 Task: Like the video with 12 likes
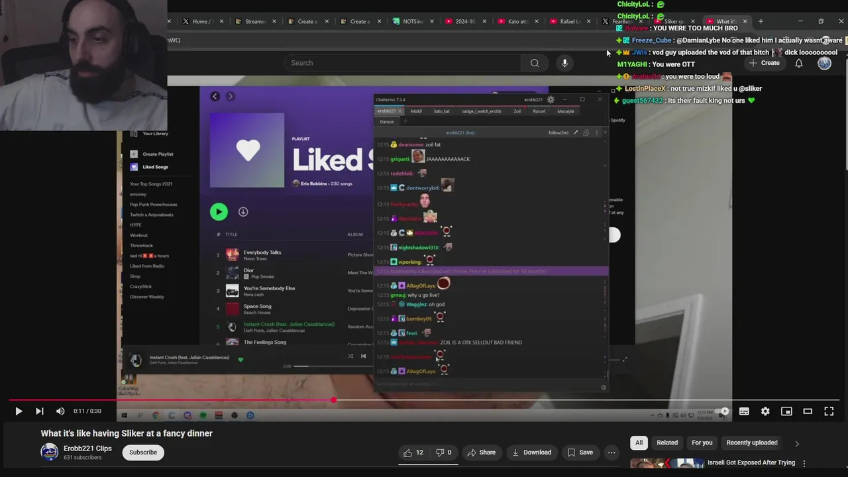click(x=414, y=452)
